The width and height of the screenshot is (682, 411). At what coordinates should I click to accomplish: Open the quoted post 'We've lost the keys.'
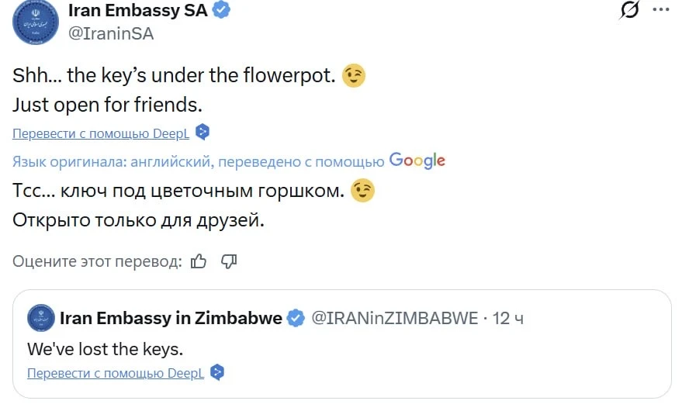coord(106,347)
